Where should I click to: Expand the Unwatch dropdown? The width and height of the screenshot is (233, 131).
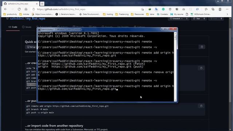(x=176, y=19)
